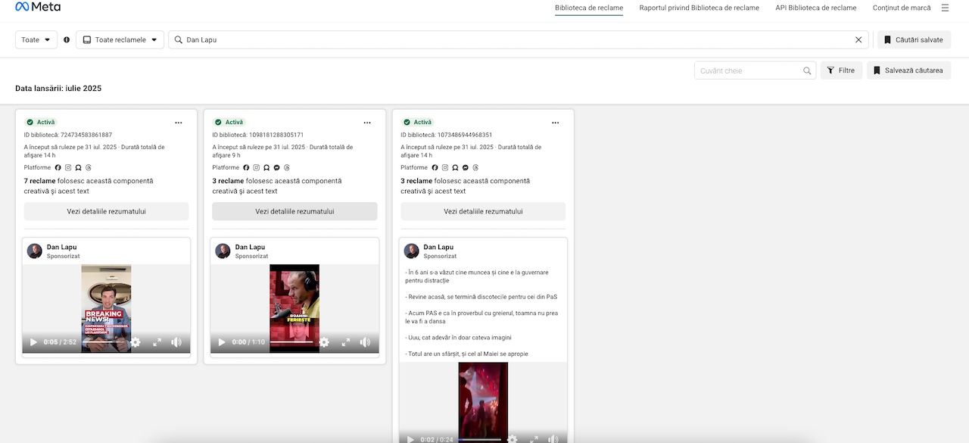The image size is (969, 443).
Task: Click Instagram platform icon on ad 724734583861887
Action: coord(68,168)
